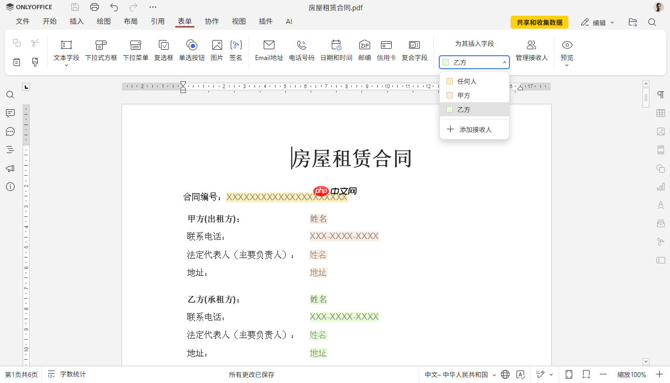Screen dimensions: 670x383
Task: Insert a signature field (签名)
Action: pos(236,50)
